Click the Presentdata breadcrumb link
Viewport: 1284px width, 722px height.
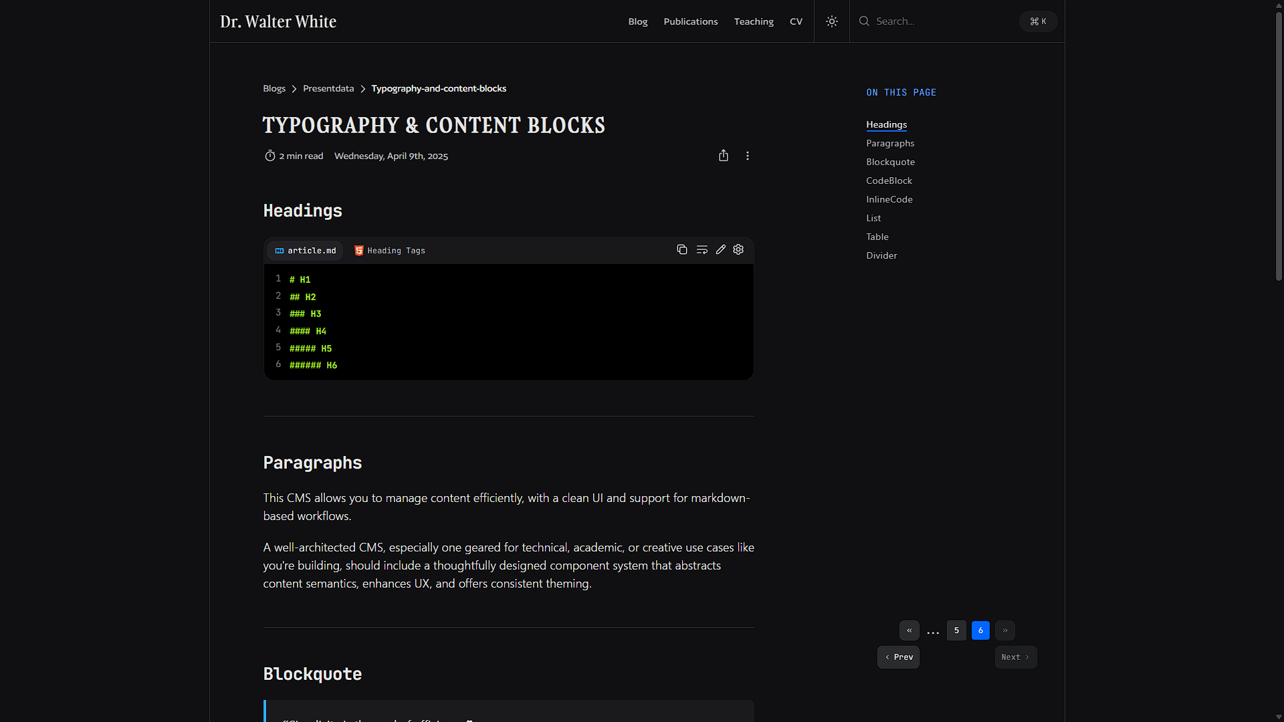[x=328, y=88]
